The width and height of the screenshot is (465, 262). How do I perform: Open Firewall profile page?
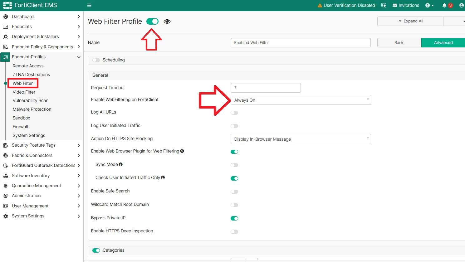20,127
